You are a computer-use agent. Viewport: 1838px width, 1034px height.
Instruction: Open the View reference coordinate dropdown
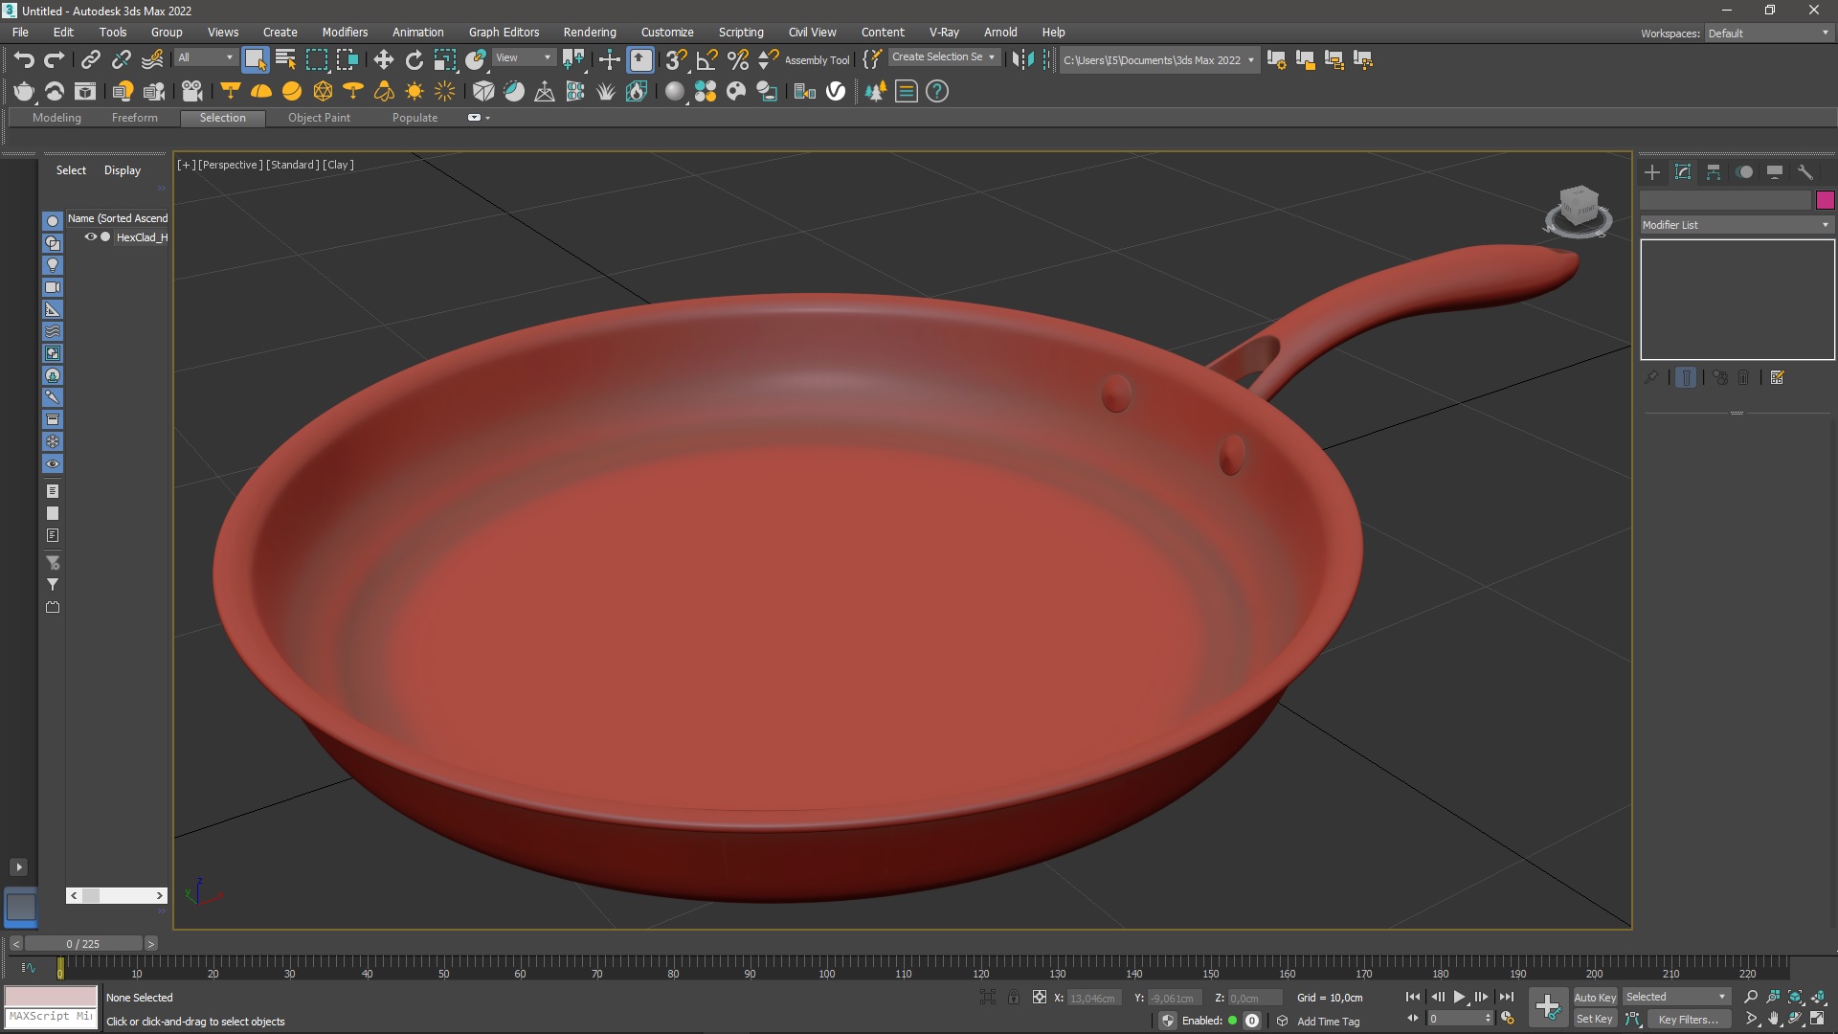click(x=523, y=58)
